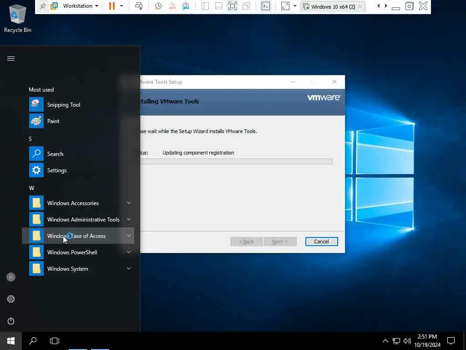Click the VMware Workstation logo icon

click(54, 6)
